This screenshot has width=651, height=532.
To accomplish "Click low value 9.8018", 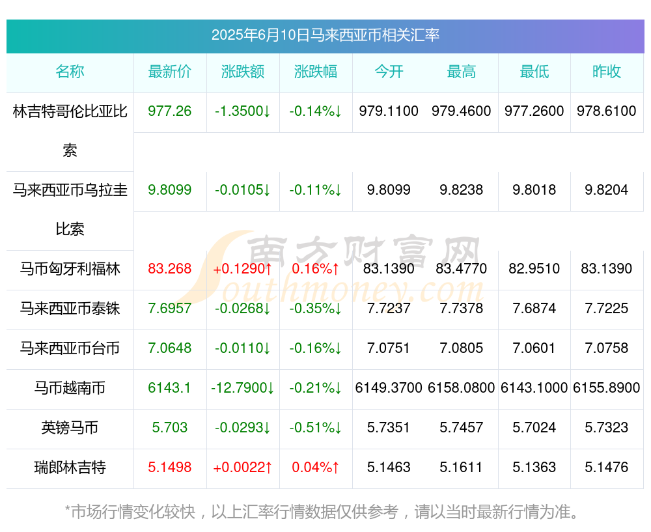I will pyautogui.click(x=534, y=190).
